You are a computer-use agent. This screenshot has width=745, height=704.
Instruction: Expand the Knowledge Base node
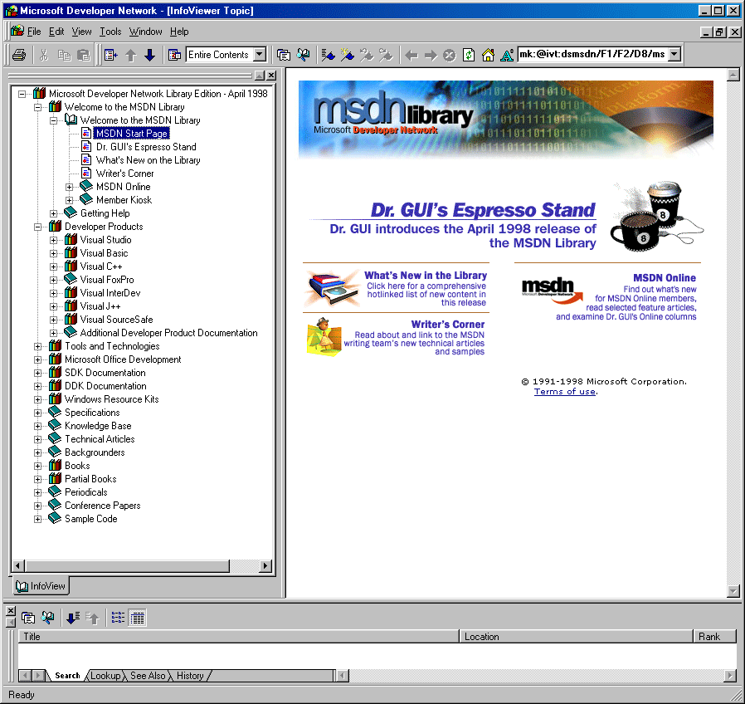[37, 427]
